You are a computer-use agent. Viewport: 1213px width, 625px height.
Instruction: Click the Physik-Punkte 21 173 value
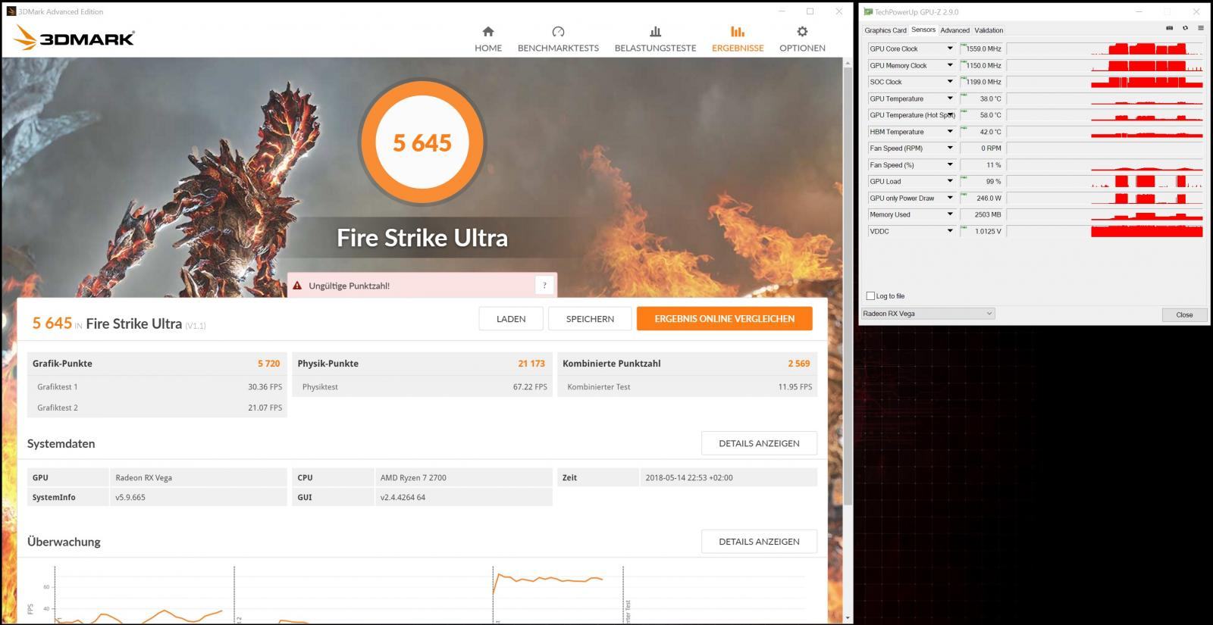(x=531, y=364)
